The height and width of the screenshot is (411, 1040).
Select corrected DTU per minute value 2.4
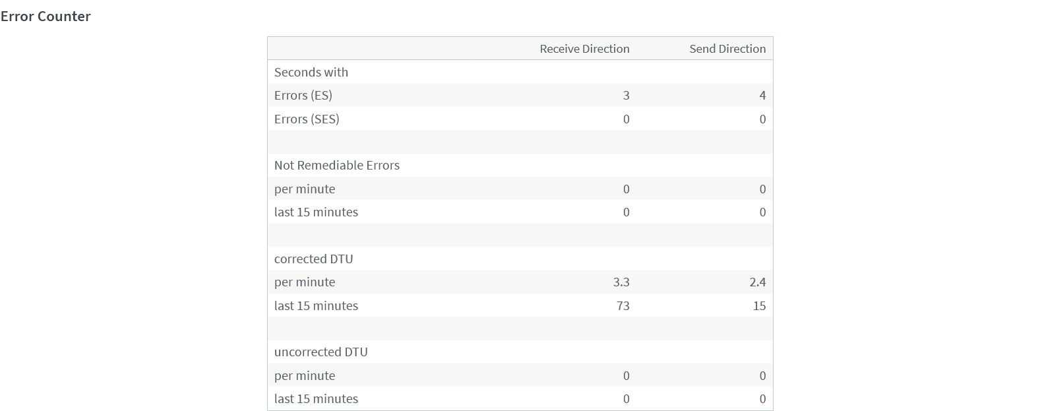pyautogui.click(x=758, y=282)
